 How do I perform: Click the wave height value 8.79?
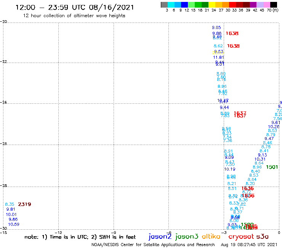pos(271,135)
